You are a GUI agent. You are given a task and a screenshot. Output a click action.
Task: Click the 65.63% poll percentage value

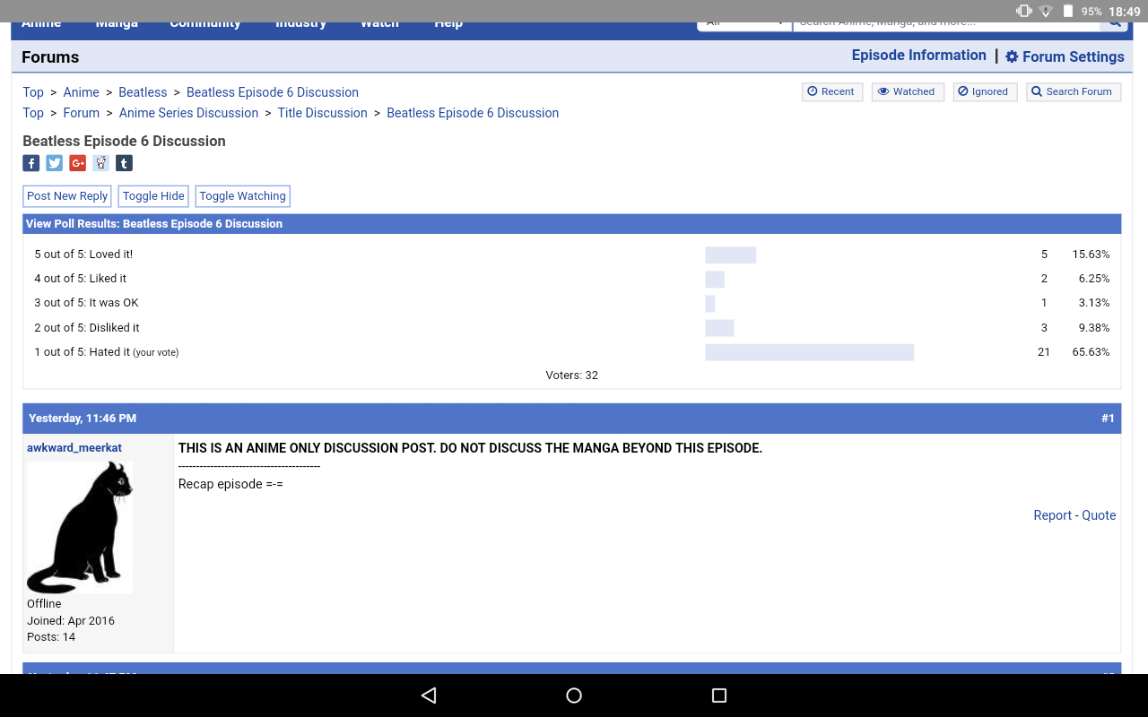pos(1091,352)
